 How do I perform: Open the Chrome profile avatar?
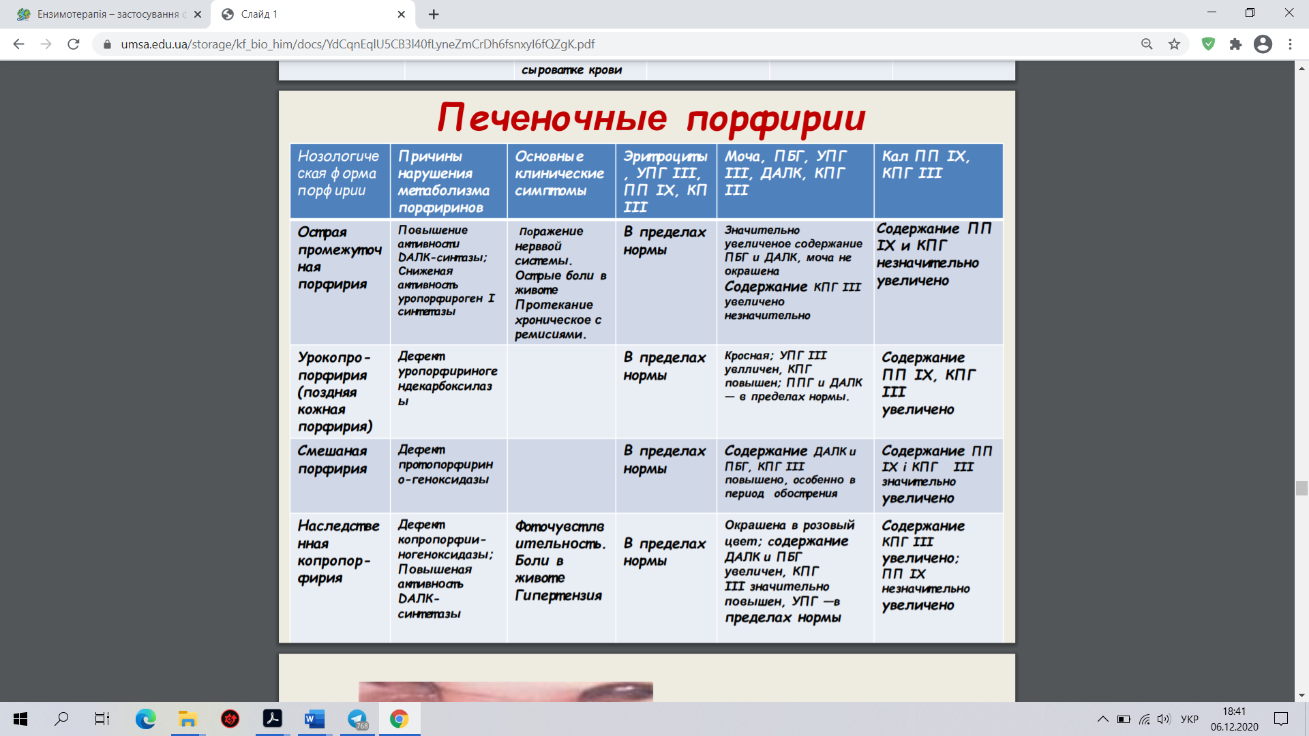pyautogui.click(x=1263, y=44)
